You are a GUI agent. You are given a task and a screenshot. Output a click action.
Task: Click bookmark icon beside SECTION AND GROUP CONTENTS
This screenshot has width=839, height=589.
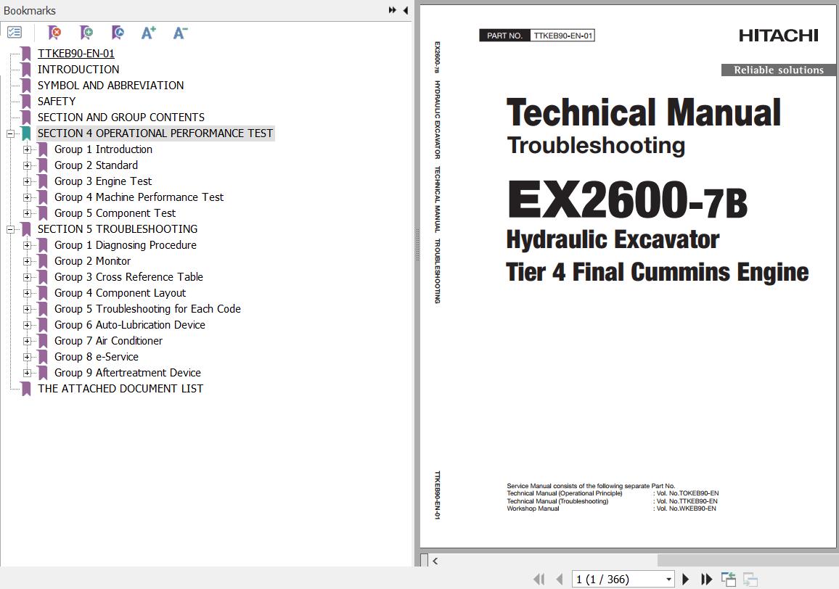(25, 118)
